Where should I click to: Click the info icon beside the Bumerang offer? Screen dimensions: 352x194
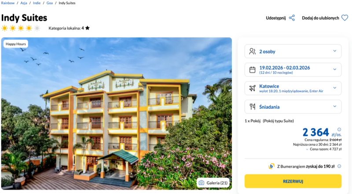(x=339, y=166)
